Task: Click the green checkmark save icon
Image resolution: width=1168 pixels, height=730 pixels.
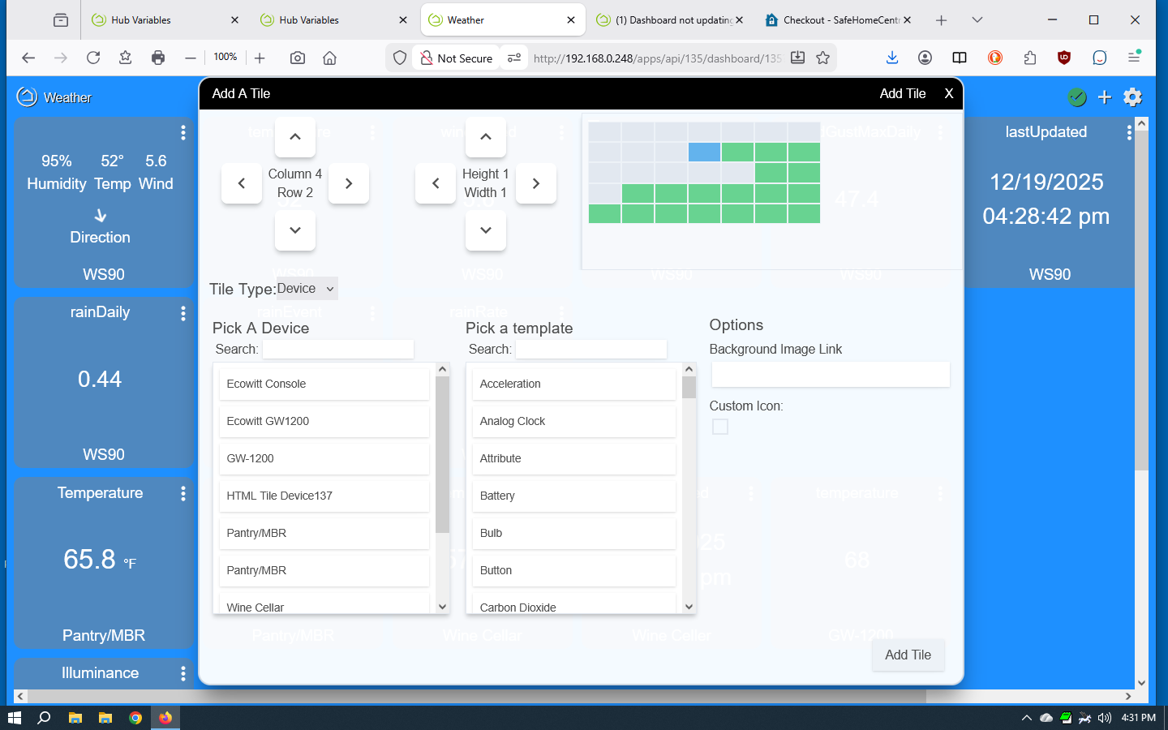Action: pyautogui.click(x=1076, y=97)
